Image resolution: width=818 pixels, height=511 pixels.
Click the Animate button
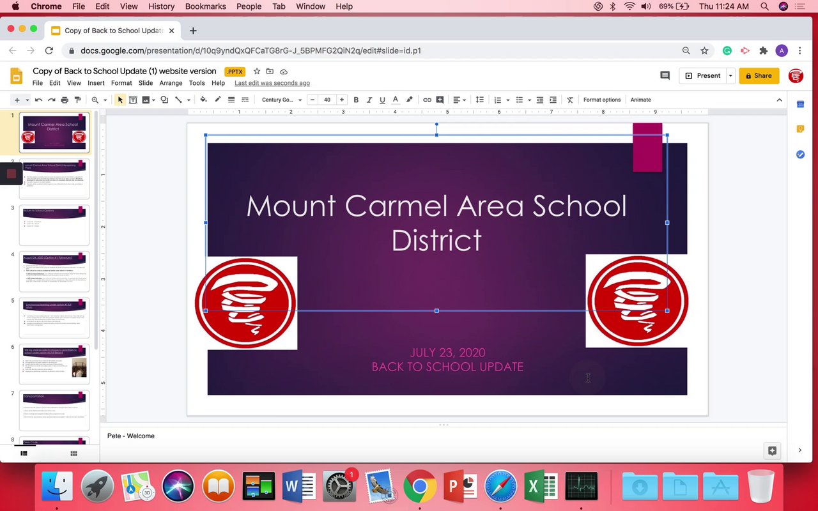pos(640,100)
